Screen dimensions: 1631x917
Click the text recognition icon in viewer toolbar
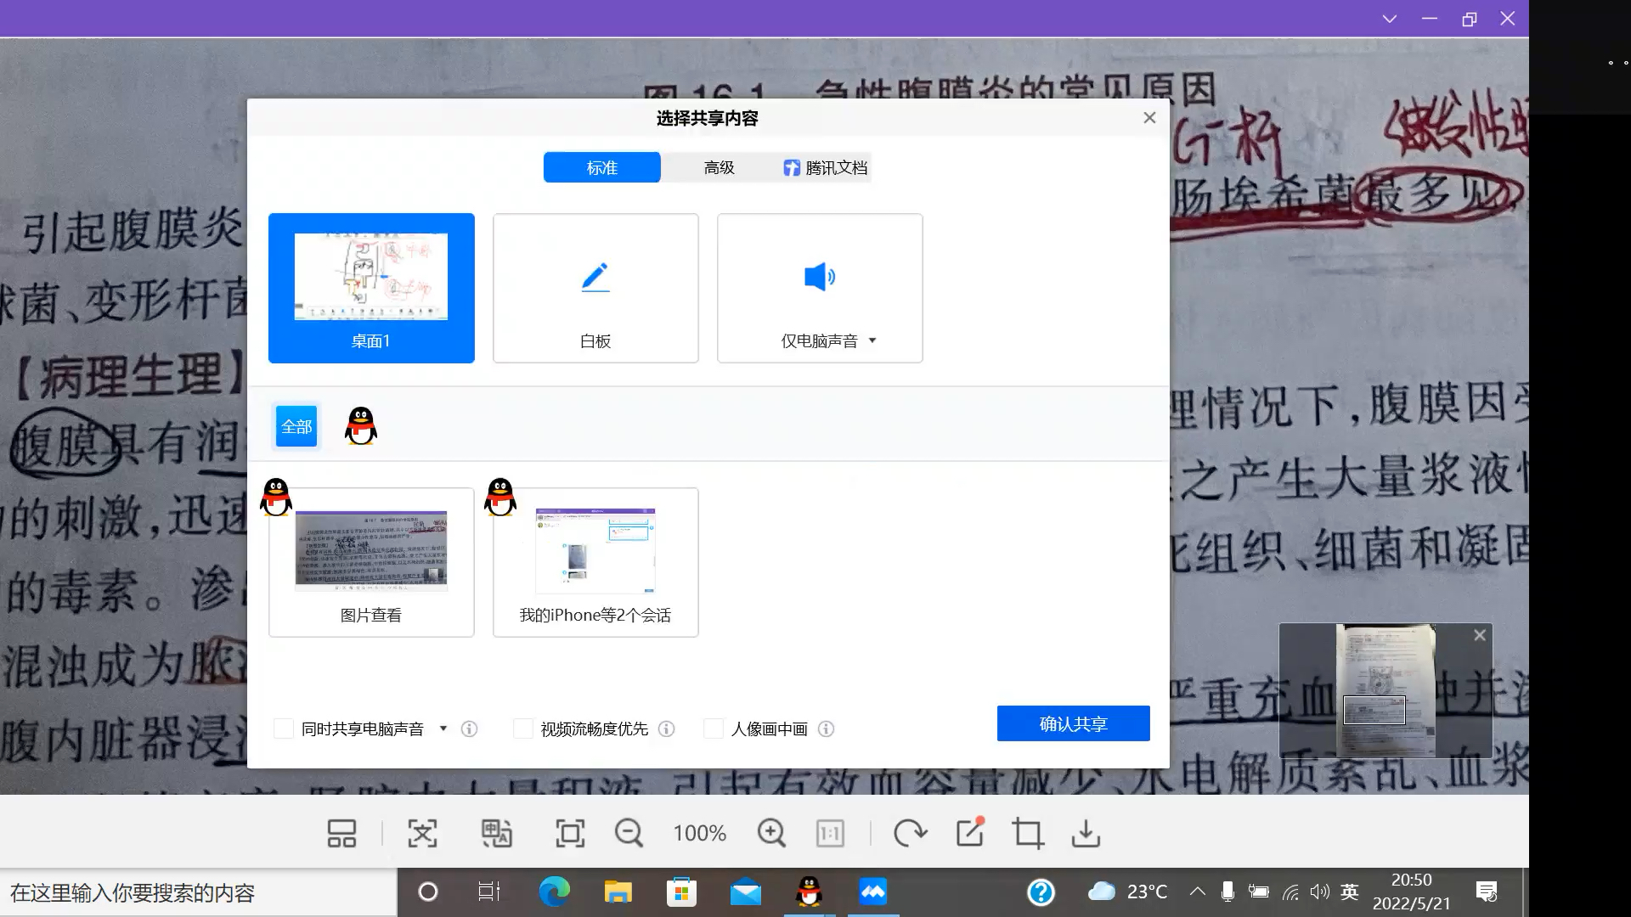pos(422,834)
